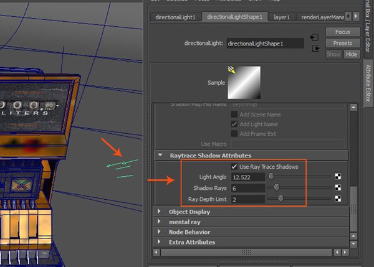Screen dimensions: 374x267
Task: Click vertical scrollbar up arrow at top
Action: 353,108
